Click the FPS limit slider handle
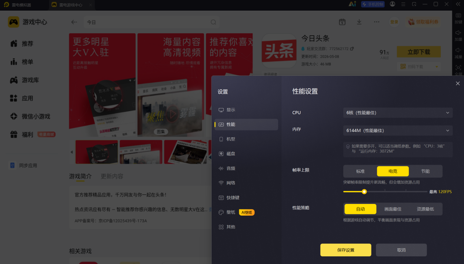The width and height of the screenshot is (464, 264). 364,192
